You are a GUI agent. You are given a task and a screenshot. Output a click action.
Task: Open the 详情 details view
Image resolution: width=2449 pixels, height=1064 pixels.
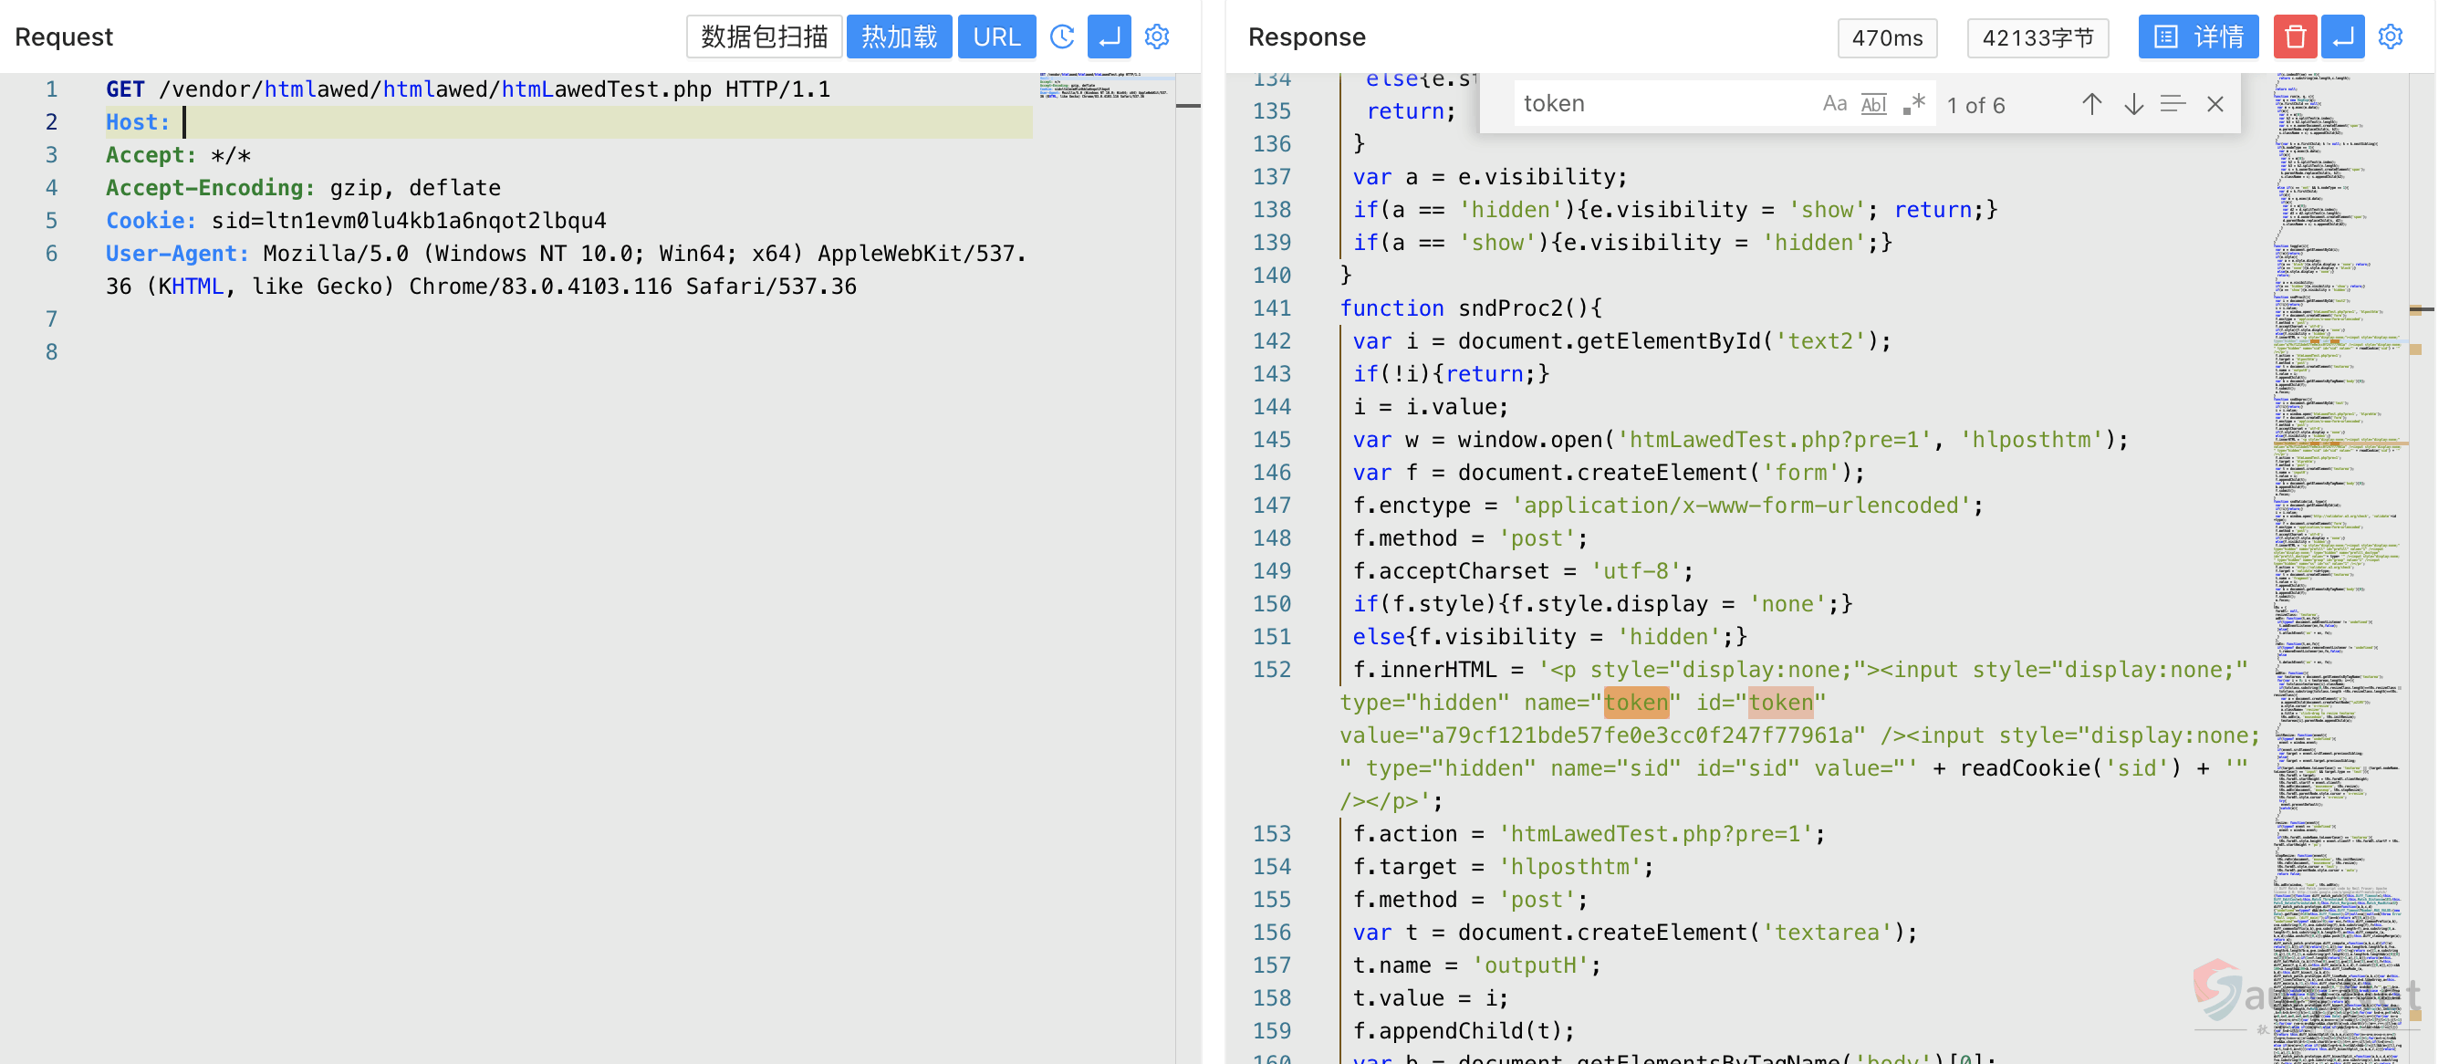[x=2197, y=37]
